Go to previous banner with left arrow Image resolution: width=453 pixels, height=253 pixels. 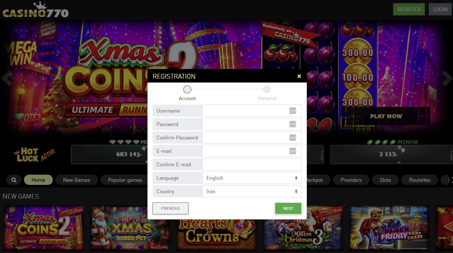[x=6, y=78]
